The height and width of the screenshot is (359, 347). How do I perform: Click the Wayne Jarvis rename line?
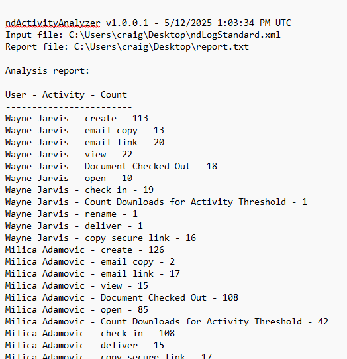point(72,214)
